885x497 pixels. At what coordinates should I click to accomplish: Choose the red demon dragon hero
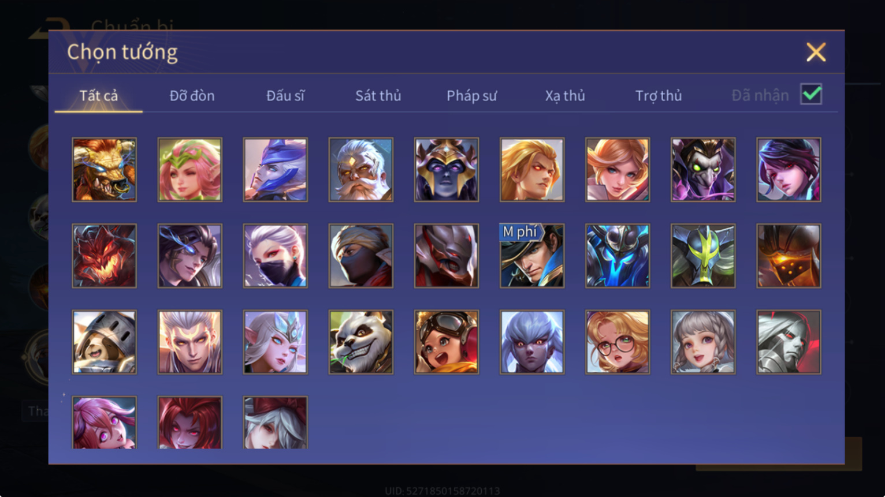105,256
